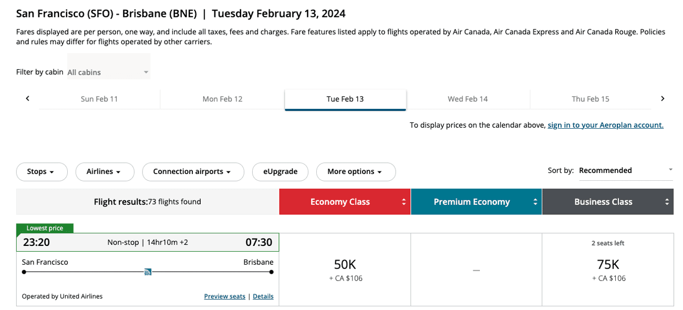
Task: Click the left chevron to view earlier dates
Action: [x=27, y=98]
